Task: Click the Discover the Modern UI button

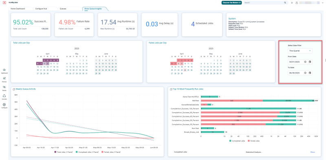Action: coord(231,3)
